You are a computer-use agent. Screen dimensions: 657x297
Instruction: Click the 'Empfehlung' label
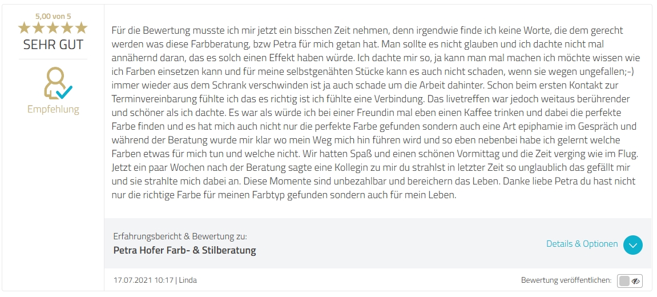[x=53, y=109]
